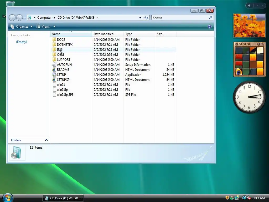Sort by Type column header
The width and height of the screenshot is (269, 202).
139,34
